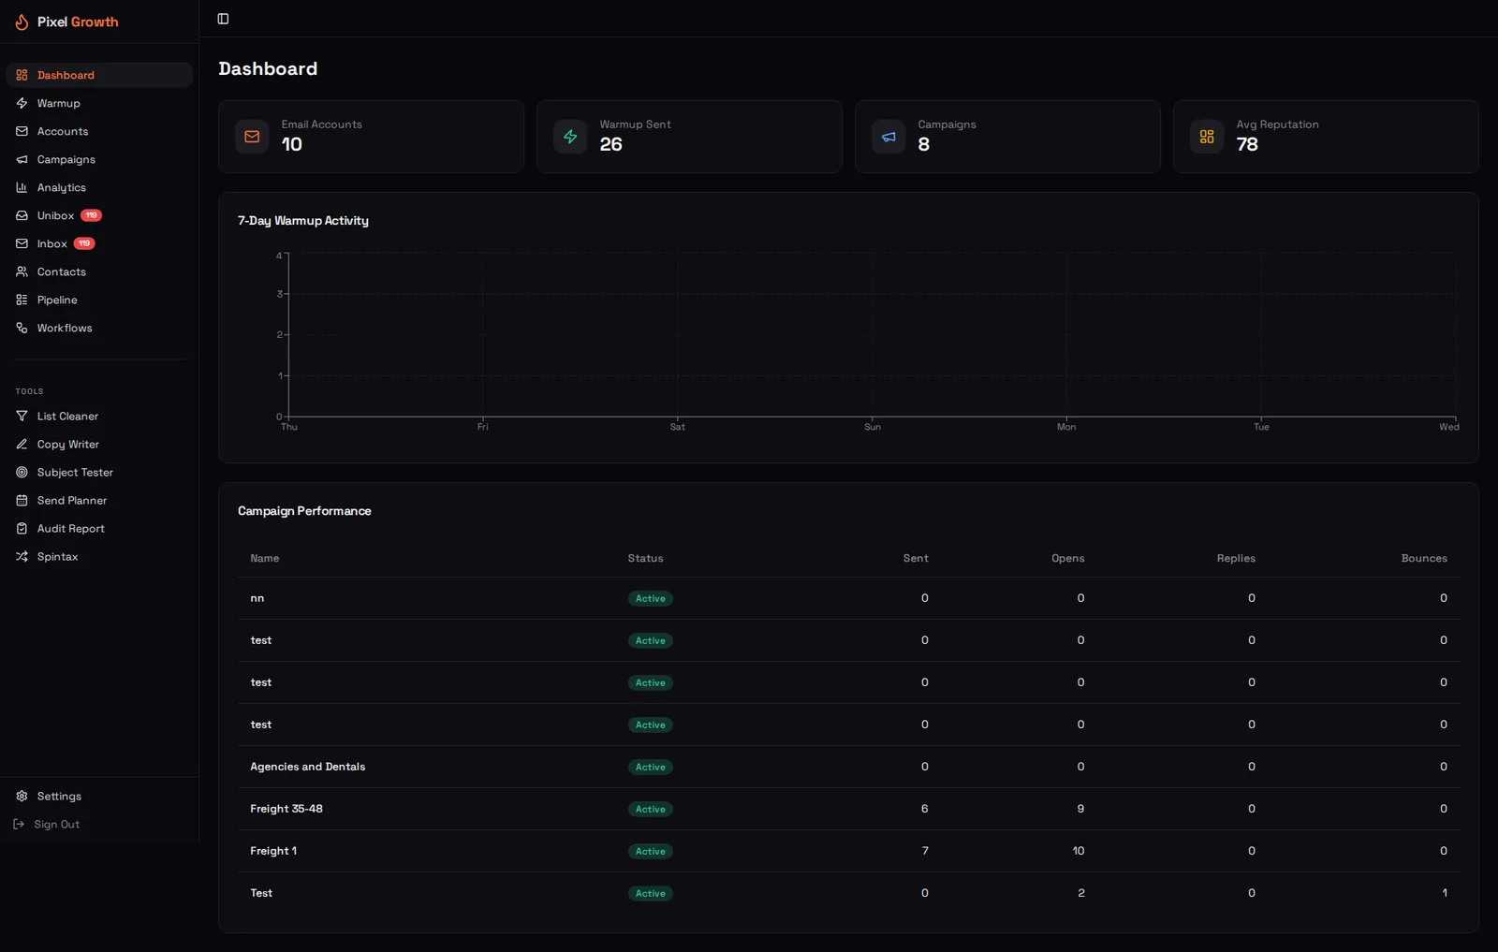Click the Bounces column header
The width and height of the screenshot is (1498, 952).
[x=1424, y=558]
